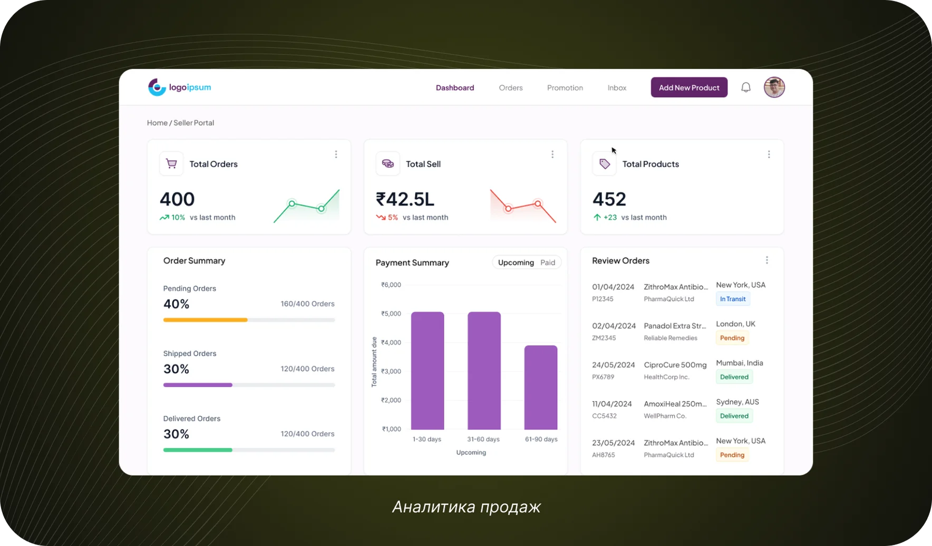Click the In Transit status badge
The height and width of the screenshot is (546, 932).
(x=733, y=299)
